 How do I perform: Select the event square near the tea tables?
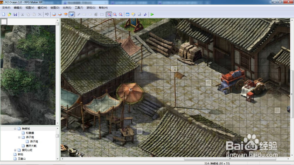139,131
